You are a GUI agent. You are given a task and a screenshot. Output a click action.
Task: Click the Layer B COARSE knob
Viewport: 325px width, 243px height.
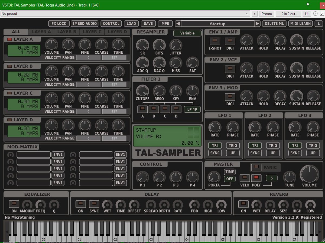(102, 71)
